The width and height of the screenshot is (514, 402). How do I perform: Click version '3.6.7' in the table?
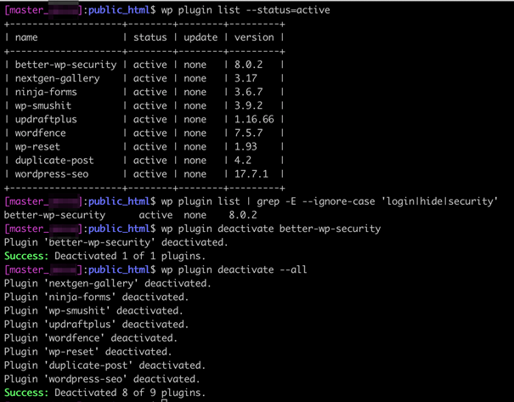pos(248,92)
